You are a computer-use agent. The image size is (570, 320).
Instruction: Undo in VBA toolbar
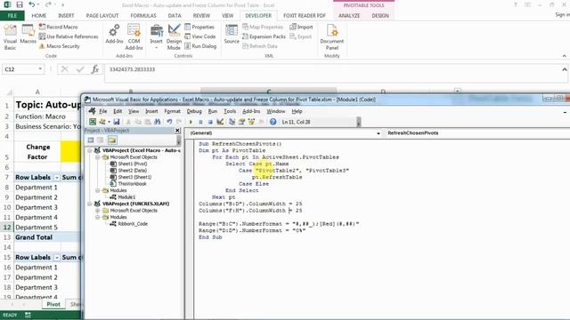coord(169,122)
